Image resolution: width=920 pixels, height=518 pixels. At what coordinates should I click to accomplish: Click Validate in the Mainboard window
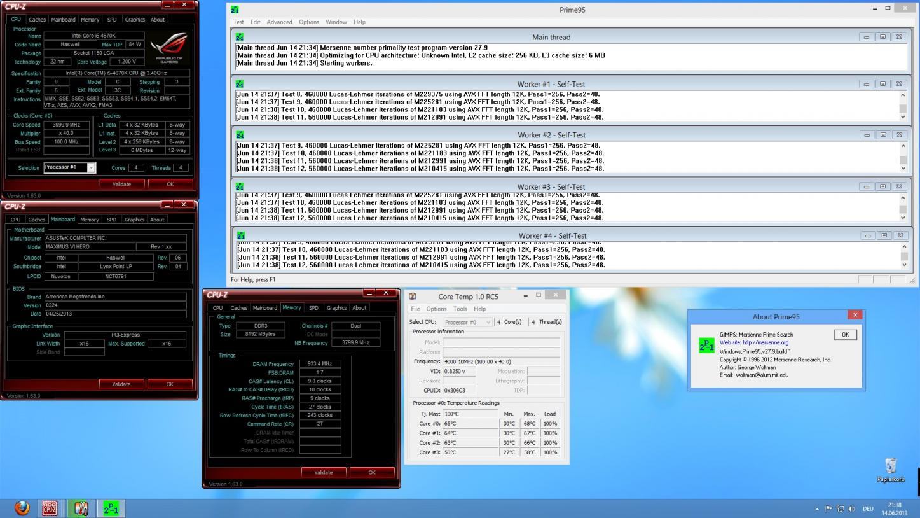point(121,384)
